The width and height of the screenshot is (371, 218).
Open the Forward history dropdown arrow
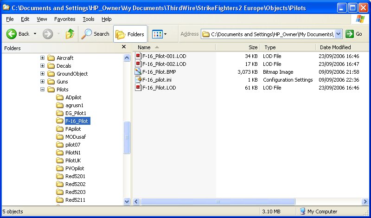pyautogui.click(x=59, y=34)
